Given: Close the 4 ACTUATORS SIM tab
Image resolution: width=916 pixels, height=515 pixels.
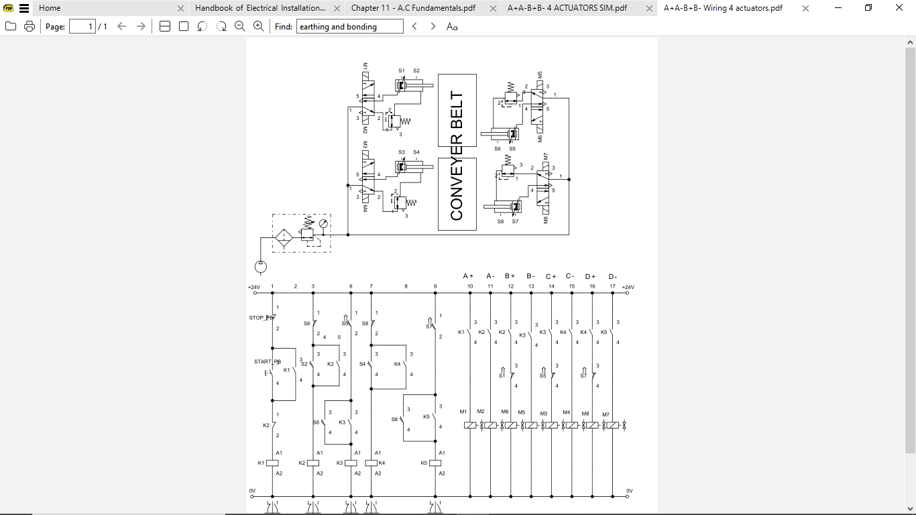Looking at the screenshot, I should (649, 9).
